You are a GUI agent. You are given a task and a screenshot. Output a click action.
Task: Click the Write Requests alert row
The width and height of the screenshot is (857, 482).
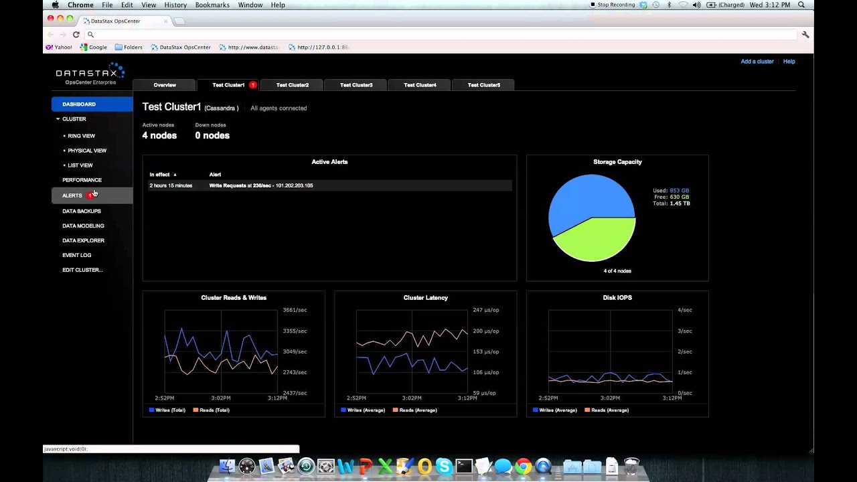click(329, 185)
